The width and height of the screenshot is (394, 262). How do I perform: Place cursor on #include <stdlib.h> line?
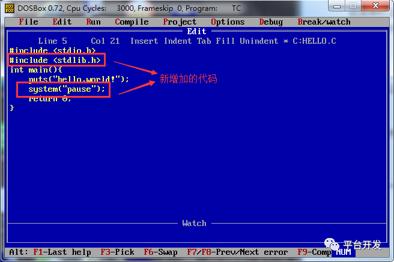coord(55,60)
